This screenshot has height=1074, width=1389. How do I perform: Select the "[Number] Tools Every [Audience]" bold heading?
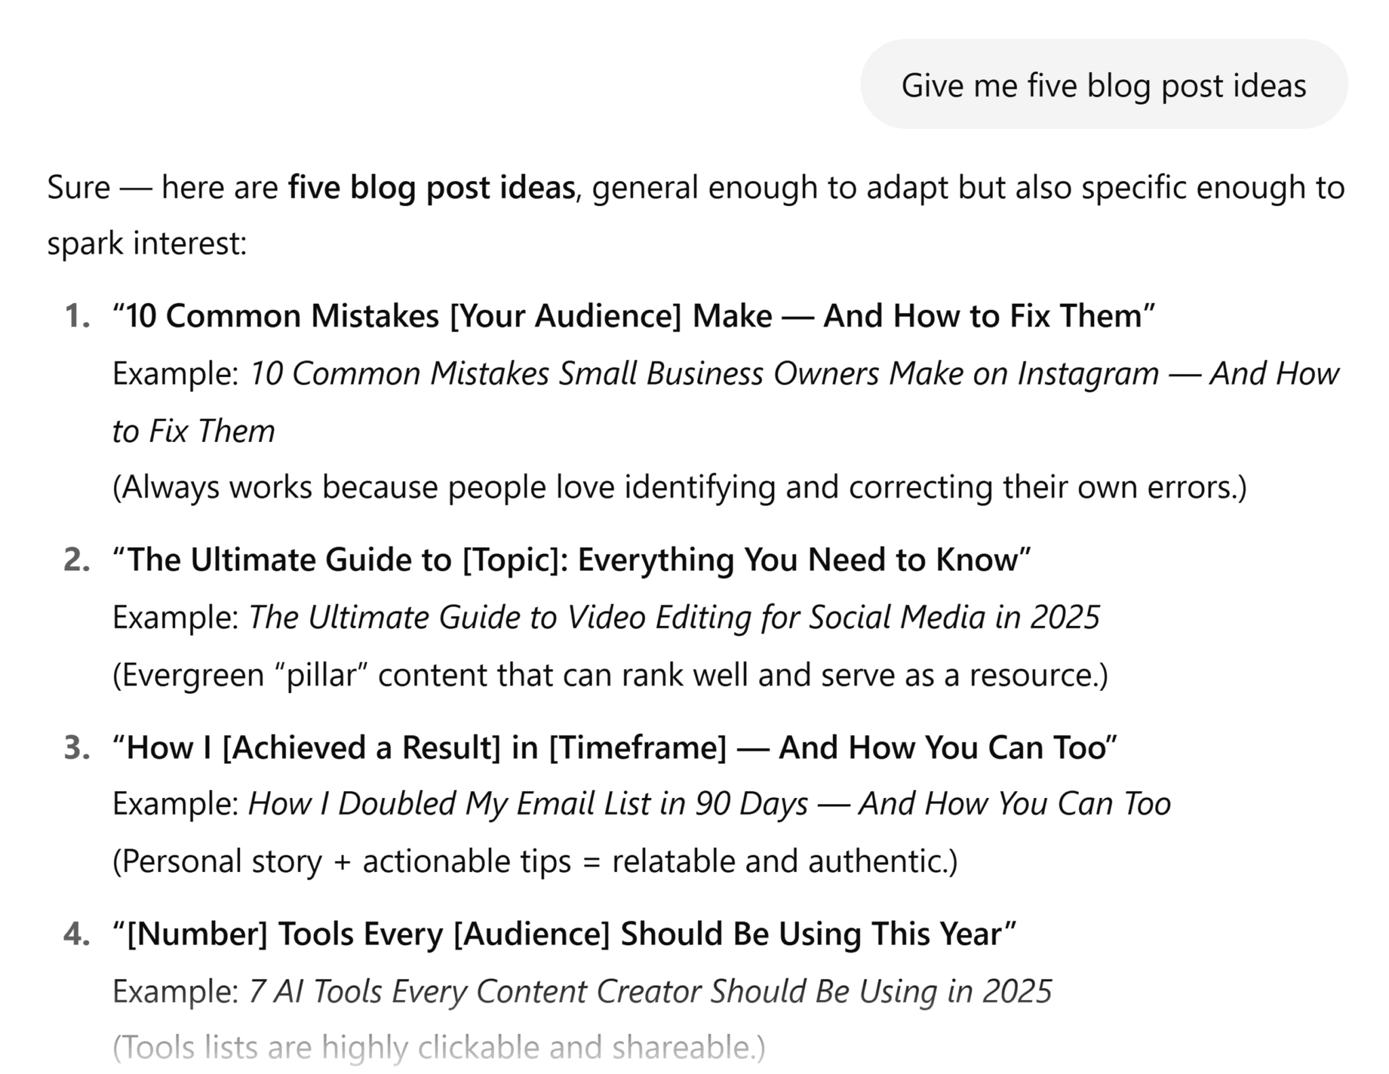564,934
